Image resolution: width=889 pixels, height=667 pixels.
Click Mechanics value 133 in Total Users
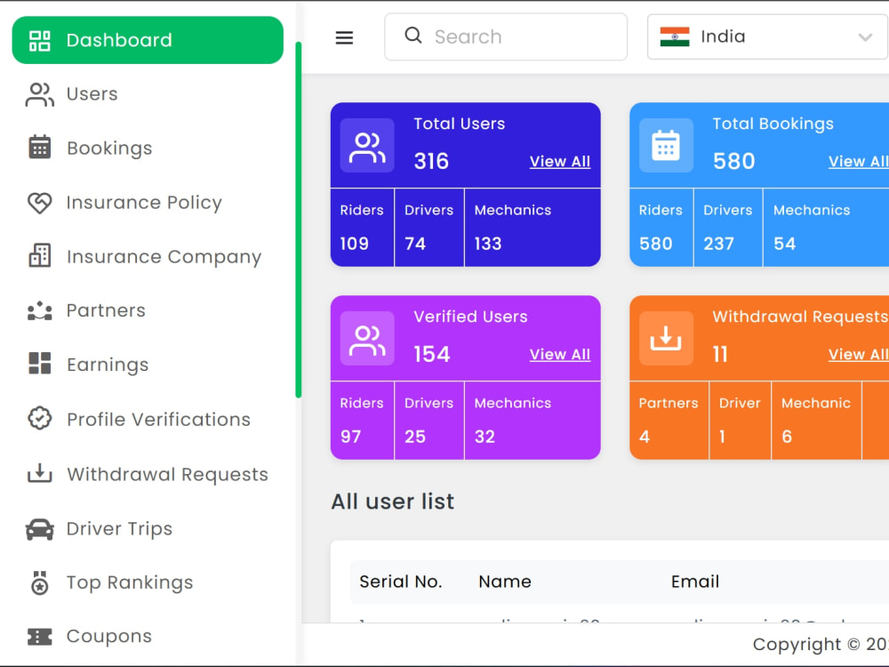pos(487,244)
